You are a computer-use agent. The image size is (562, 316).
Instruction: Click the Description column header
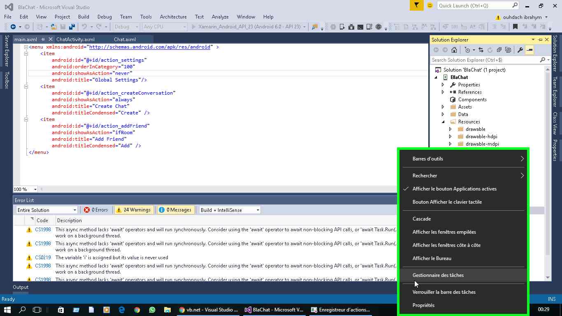pos(69,221)
